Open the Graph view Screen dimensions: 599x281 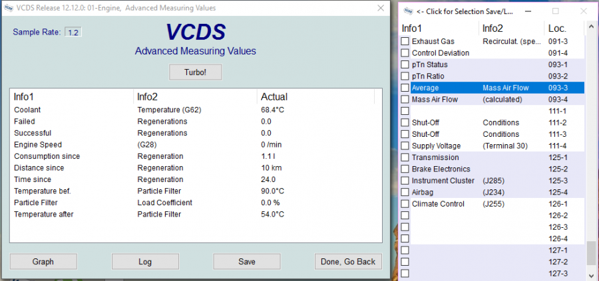43,262
